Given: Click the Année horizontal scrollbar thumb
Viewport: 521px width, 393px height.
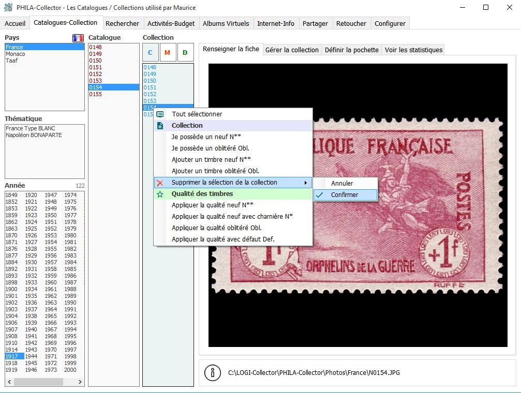Looking at the screenshot, I should [38, 382].
